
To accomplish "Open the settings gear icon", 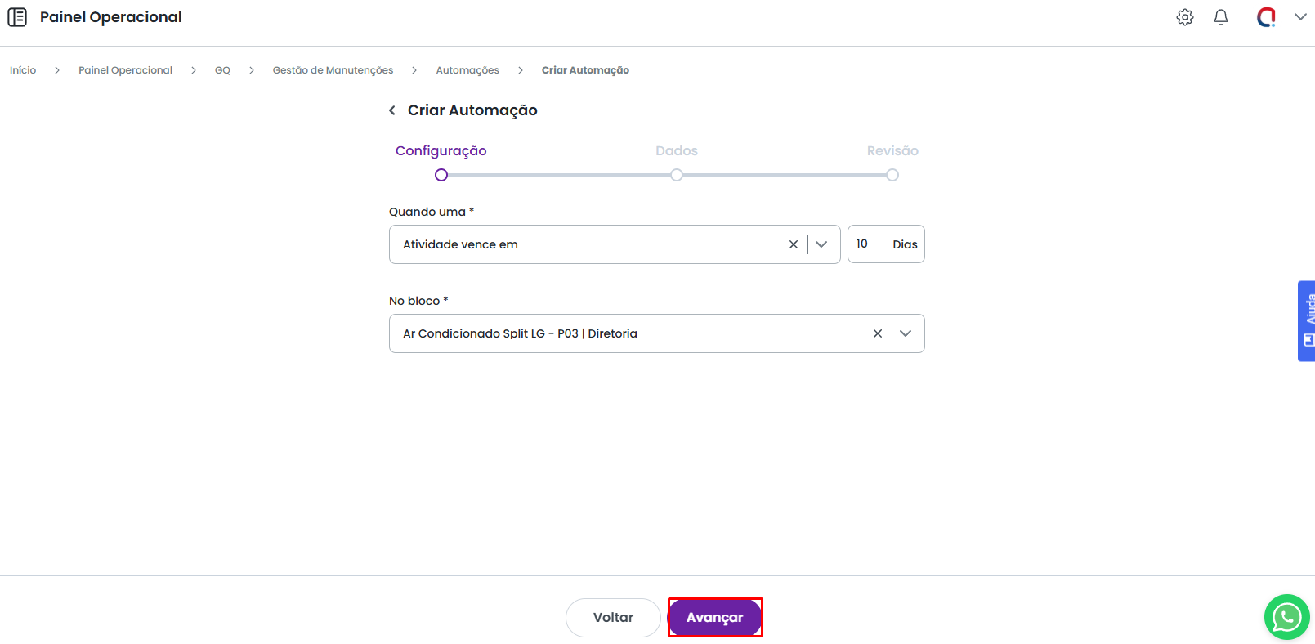I will click(x=1184, y=17).
